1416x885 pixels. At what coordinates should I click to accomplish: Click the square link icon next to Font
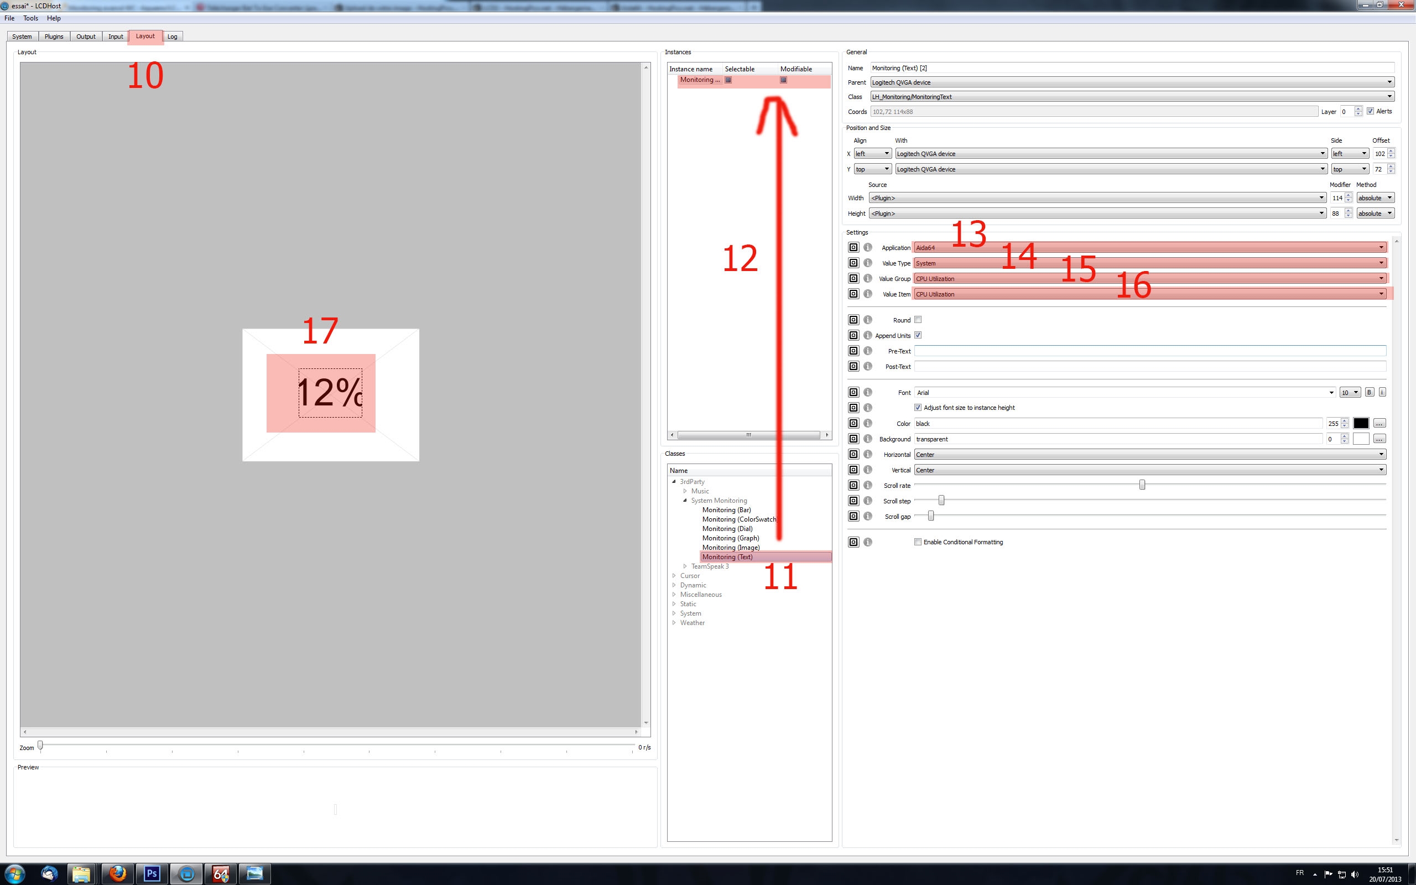click(853, 392)
